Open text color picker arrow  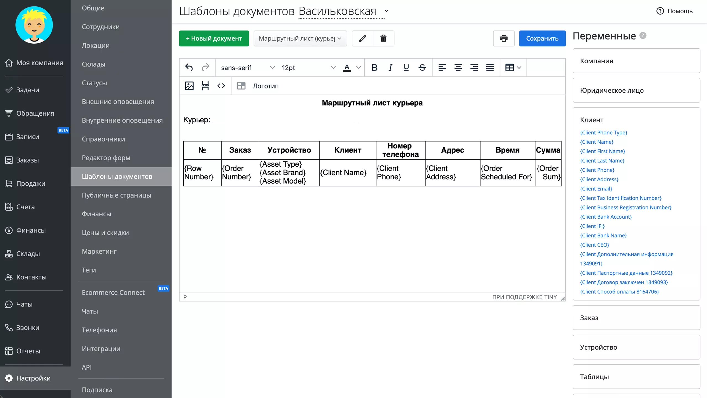coord(358,67)
